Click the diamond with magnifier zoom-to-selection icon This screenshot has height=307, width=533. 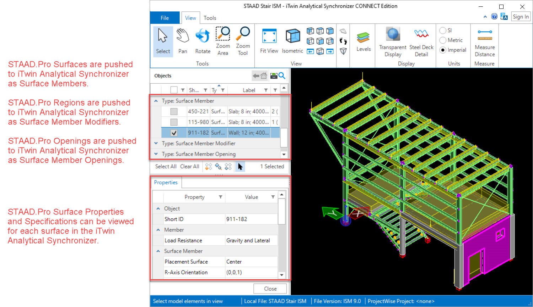[218, 167]
